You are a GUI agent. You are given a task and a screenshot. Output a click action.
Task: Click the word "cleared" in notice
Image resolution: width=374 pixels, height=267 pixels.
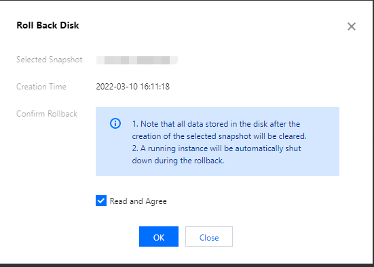pos(292,136)
